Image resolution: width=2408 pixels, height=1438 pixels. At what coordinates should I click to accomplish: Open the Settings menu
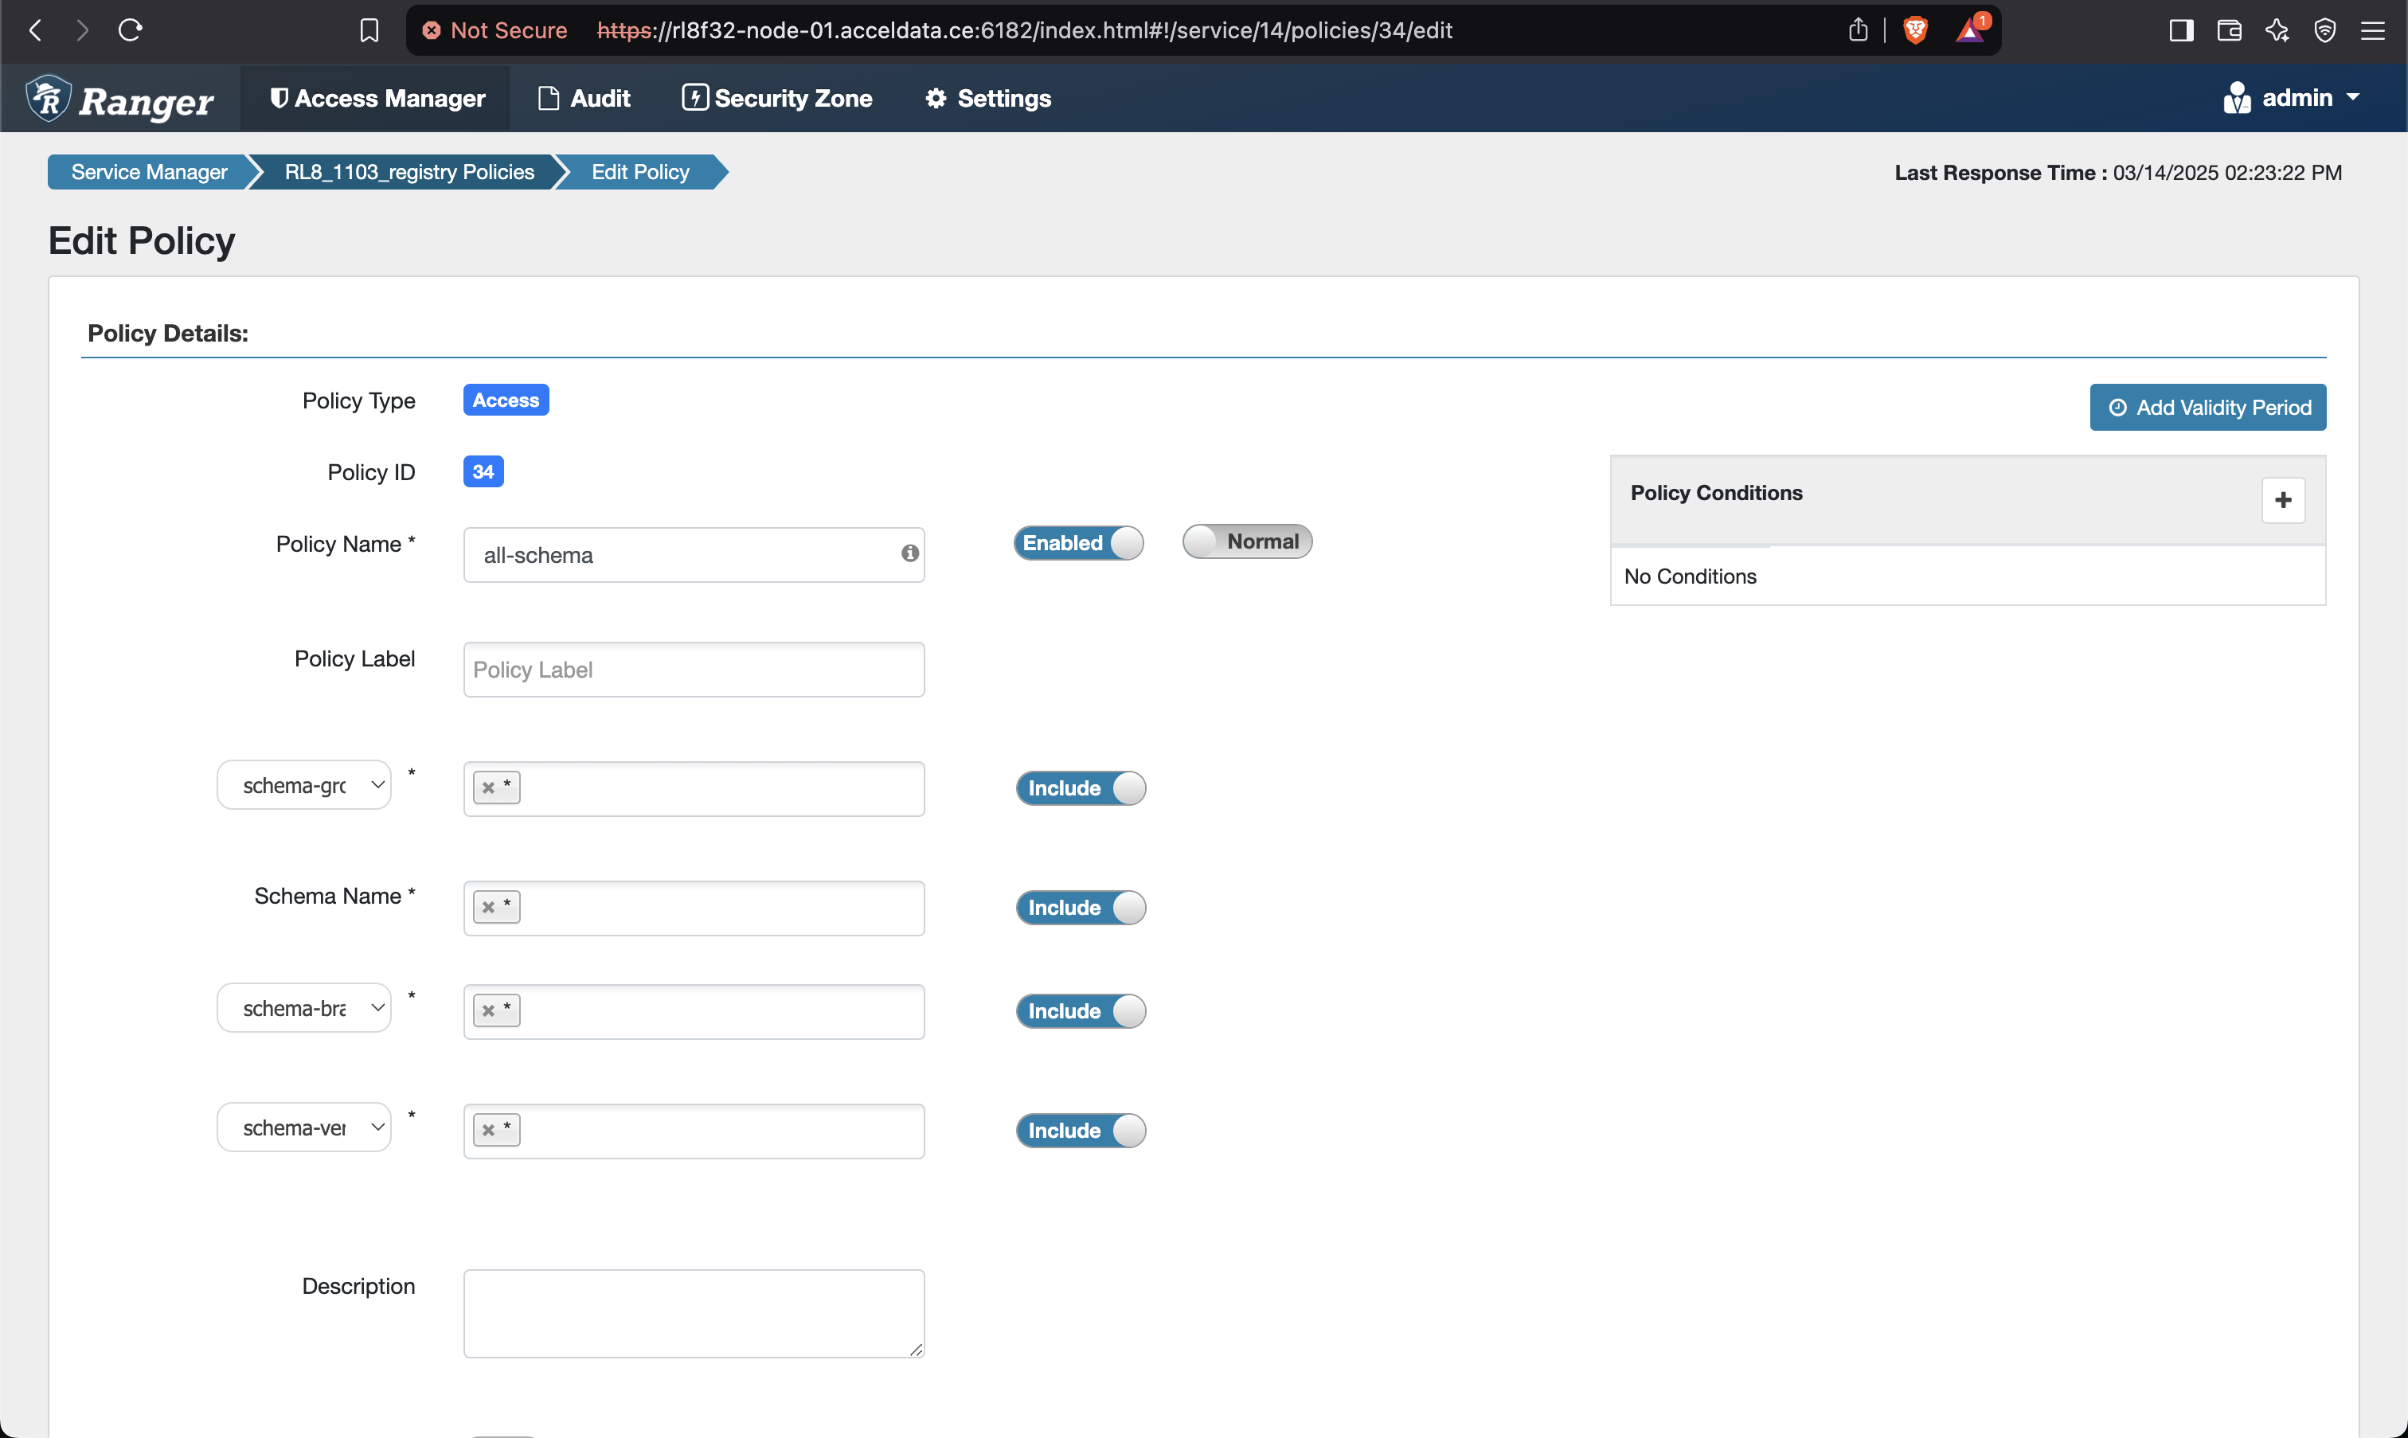pyautogui.click(x=987, y=98)
